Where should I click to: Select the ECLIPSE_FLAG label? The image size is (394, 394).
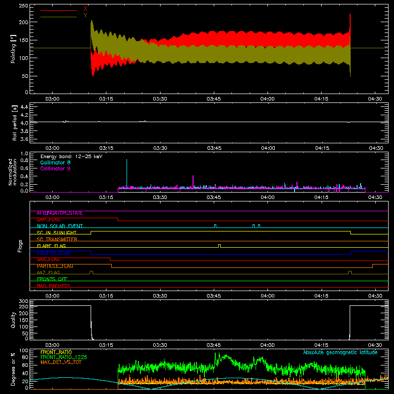(54, 253)
